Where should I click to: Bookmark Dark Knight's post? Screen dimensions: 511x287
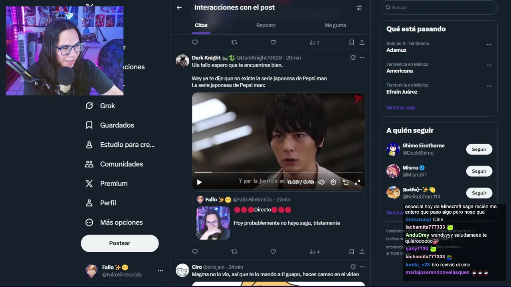click(351, 252)
